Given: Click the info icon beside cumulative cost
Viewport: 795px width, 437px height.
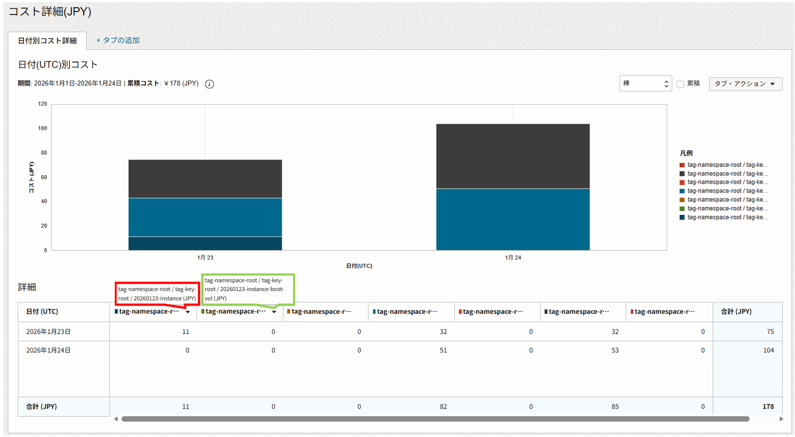Looking at the screenshot, I should click(x=209, y=84).
